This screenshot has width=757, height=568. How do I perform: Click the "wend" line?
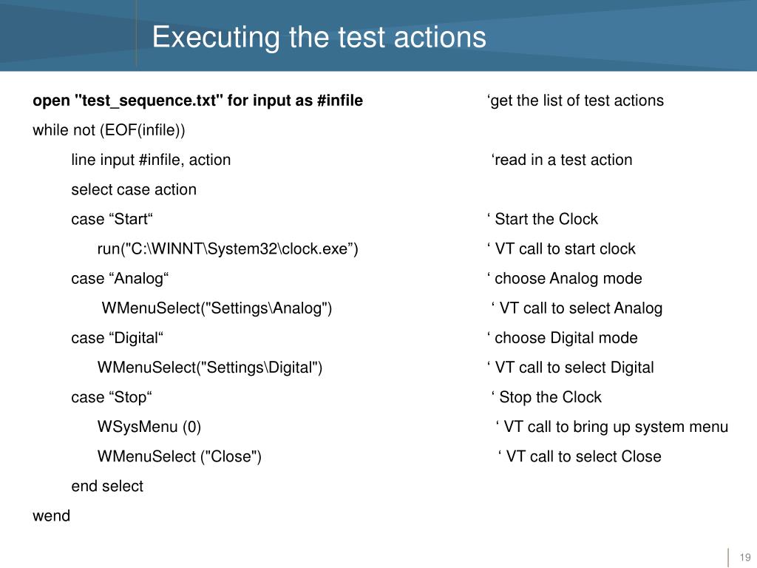click(x=52, y=515)
